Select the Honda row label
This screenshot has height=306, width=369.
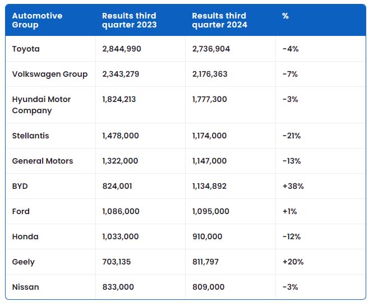pyautogui.click(x=25, y=237)
